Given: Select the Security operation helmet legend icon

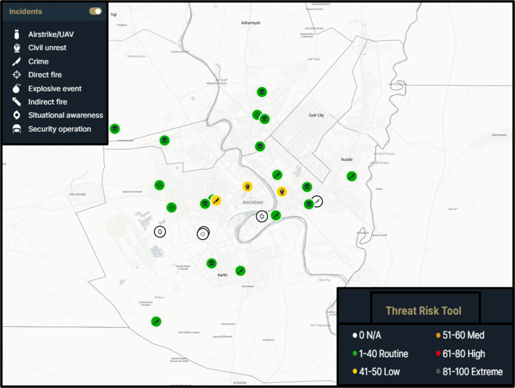Looking at the screenshot, I should coord(17,129).
